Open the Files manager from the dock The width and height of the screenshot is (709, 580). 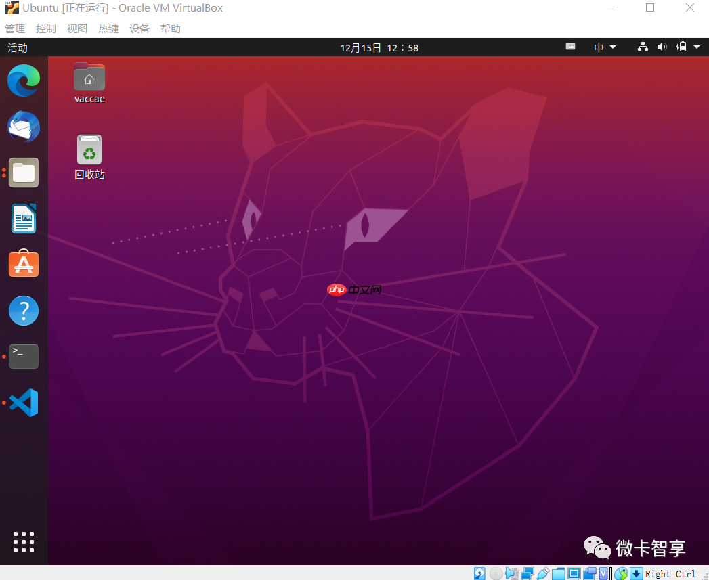(24, 173)
